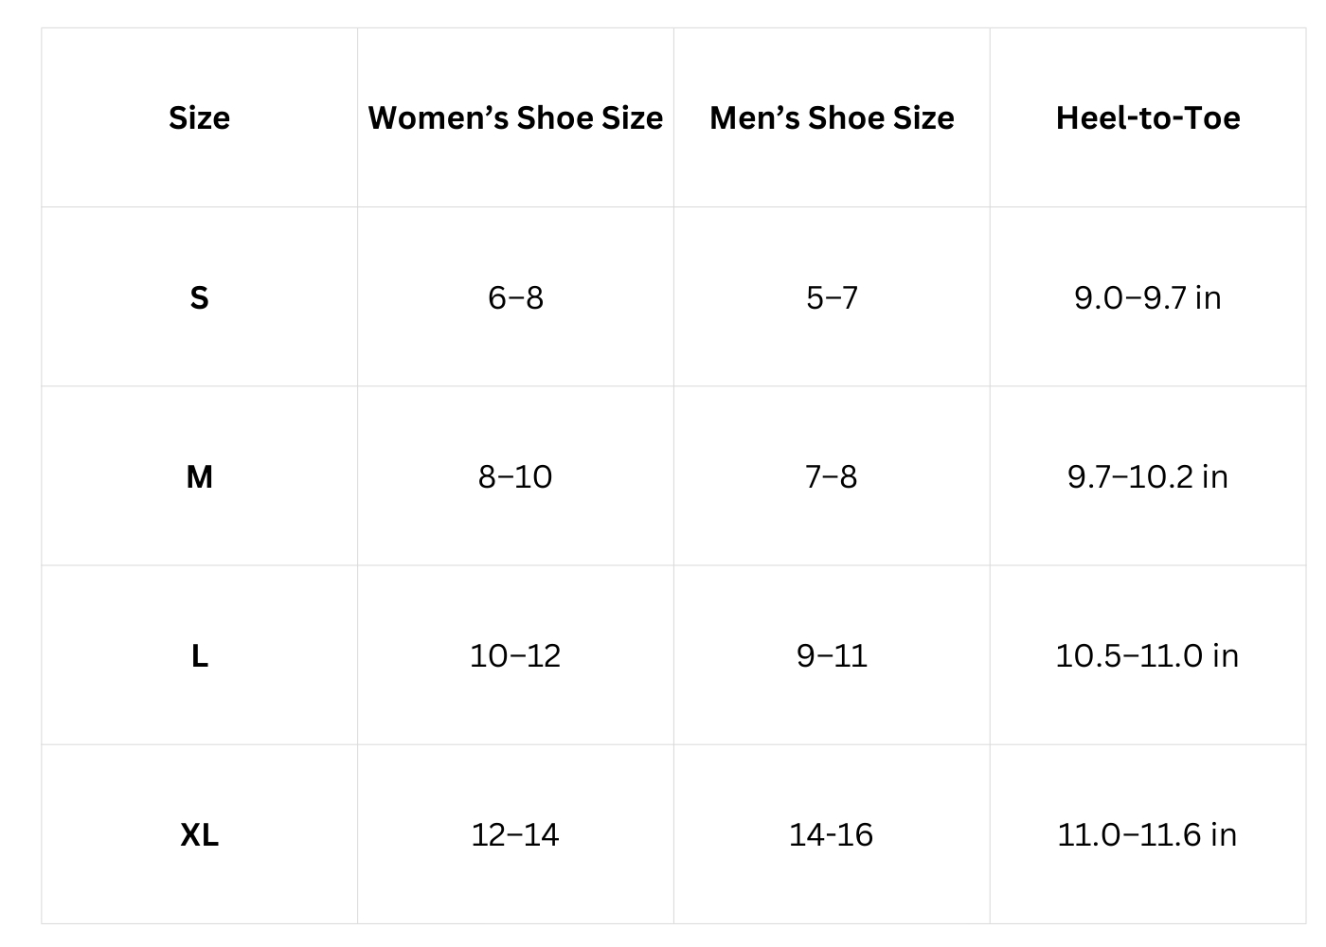This screenshot has height=947, width=1326.
Task: Click the women's 8–10 cell
Action: pos(515,476)
